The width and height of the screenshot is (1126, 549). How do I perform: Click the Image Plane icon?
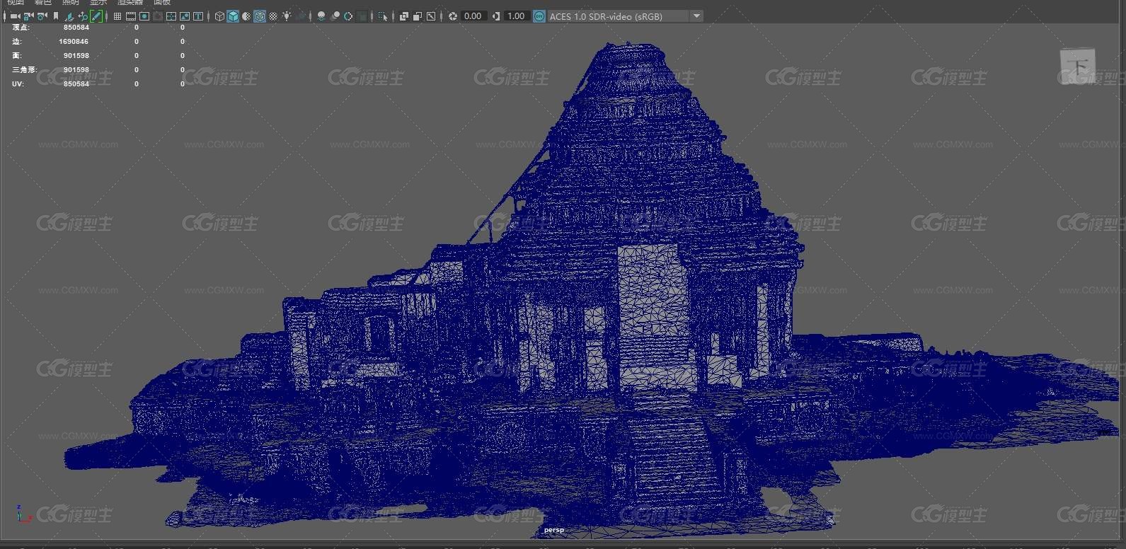click(69, 16)
